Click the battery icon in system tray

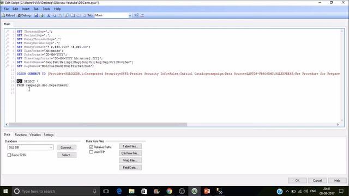point(293,191)
